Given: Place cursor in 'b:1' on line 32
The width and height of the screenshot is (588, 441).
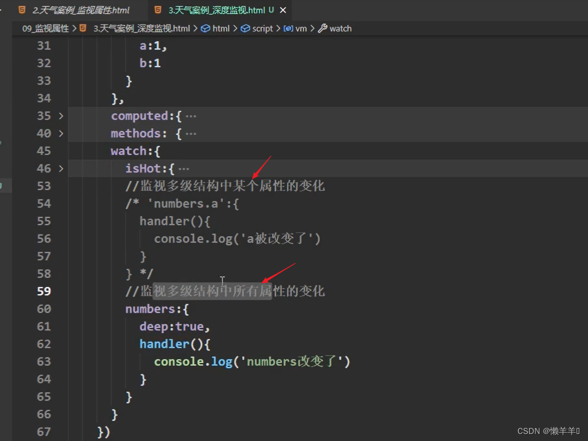Looking at the screenshot, I should click(150, 63).
